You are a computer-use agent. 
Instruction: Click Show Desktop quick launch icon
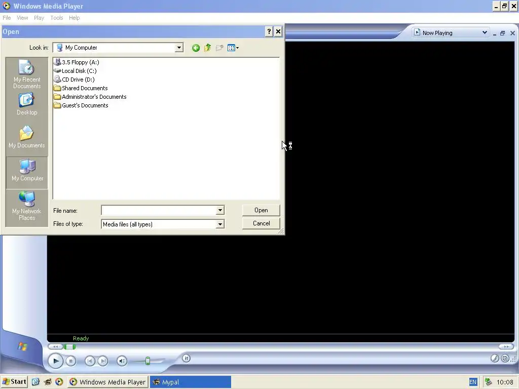point(36,382)
